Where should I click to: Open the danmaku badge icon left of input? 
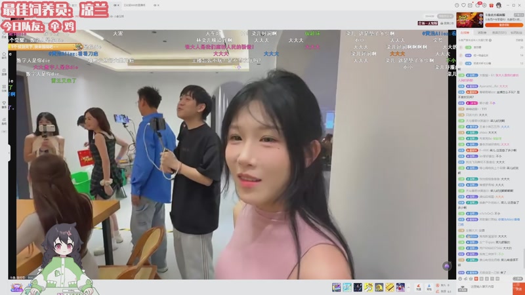(x=463, y=287)
